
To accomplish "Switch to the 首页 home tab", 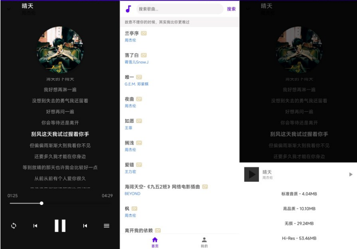I will [x=155, y=242].
